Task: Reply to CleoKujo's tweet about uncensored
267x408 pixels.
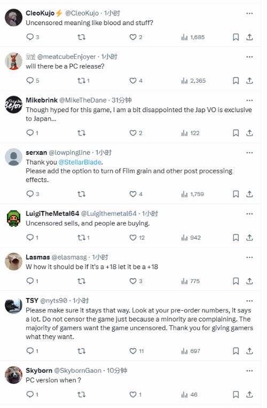Action: point(33,37)
